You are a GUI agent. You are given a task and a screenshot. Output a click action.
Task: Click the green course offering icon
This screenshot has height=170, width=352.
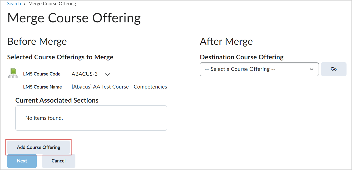tap(13, 73)
